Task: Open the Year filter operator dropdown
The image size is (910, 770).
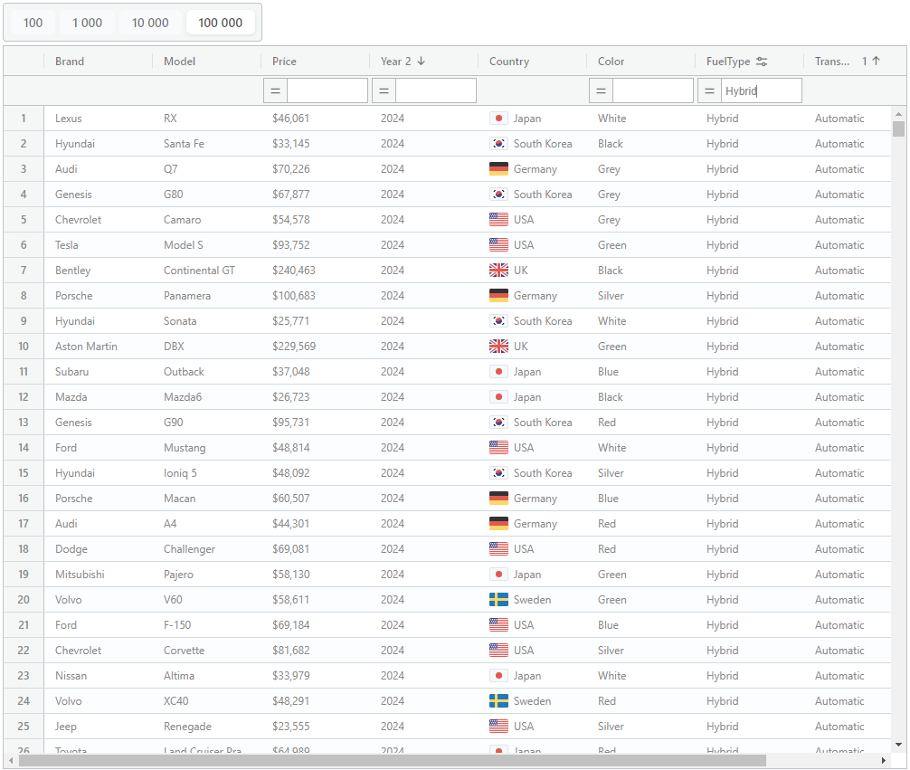Action: point(384,90)
